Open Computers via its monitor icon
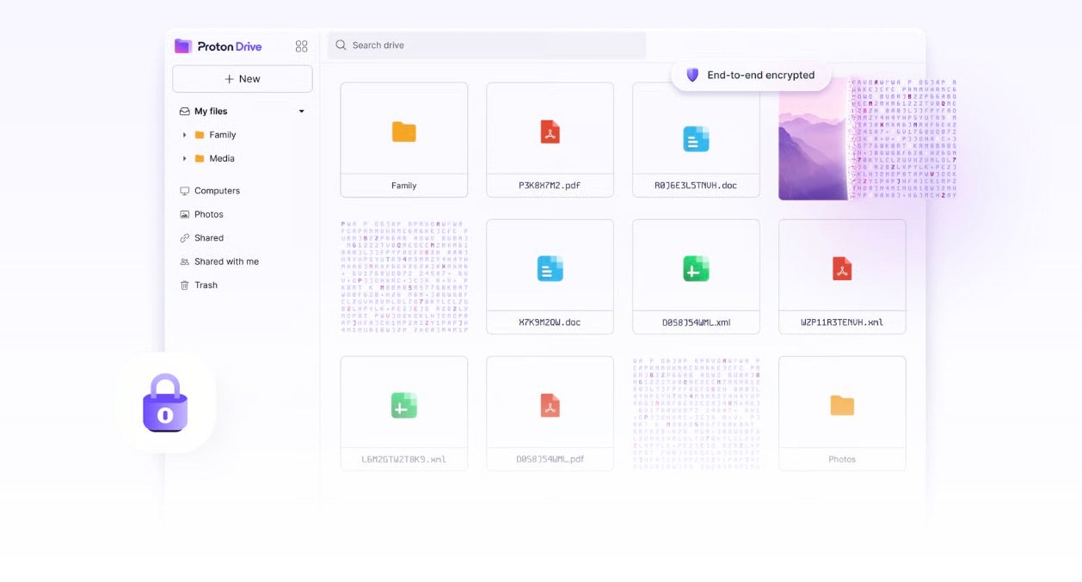This screenshot has height=582, width=1082. click(x=184, y=191)
